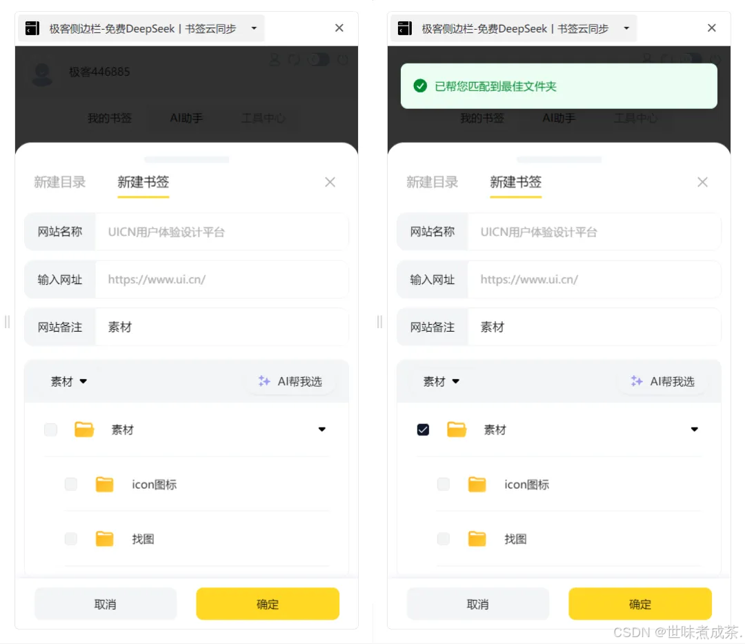Dismiss the new bookmark dialog in right panel
The width and height of the screenshot is (745, 644).
tap(703, 182)
